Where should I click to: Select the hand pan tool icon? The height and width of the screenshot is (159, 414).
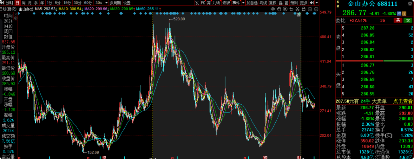pyautogui.click(x=279, y=9)
